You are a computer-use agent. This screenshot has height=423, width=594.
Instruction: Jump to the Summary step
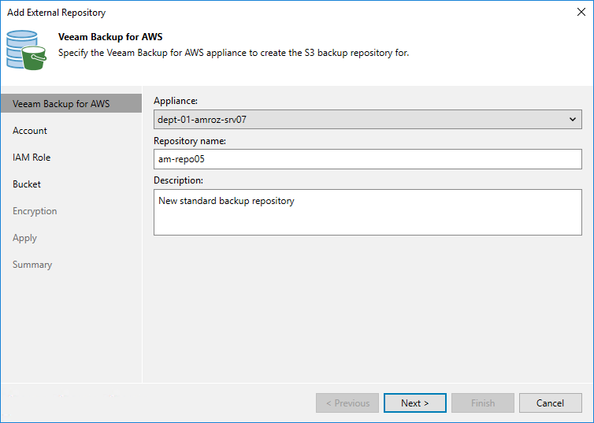pyautogui.click(x=32, y=265)
